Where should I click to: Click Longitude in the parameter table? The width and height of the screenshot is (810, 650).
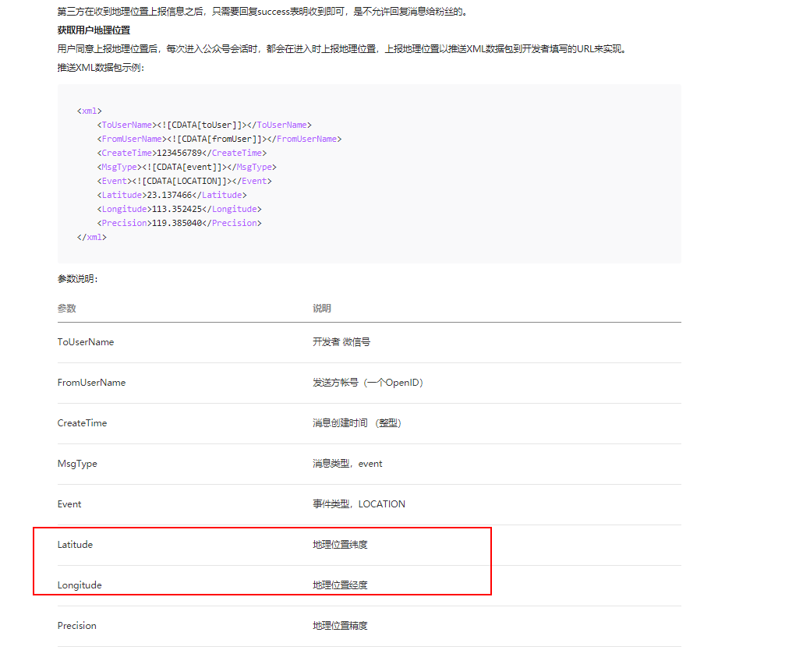(x=80, y=585)
